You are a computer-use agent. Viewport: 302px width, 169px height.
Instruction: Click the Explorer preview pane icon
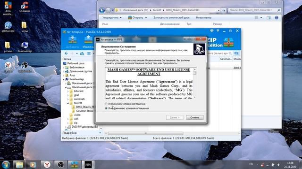(x=268, y=18)
